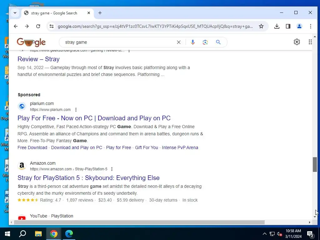Launch Microsoft Edge from the taskbar
This screenshot has height=240, width=320.
(x=69, y=234)
